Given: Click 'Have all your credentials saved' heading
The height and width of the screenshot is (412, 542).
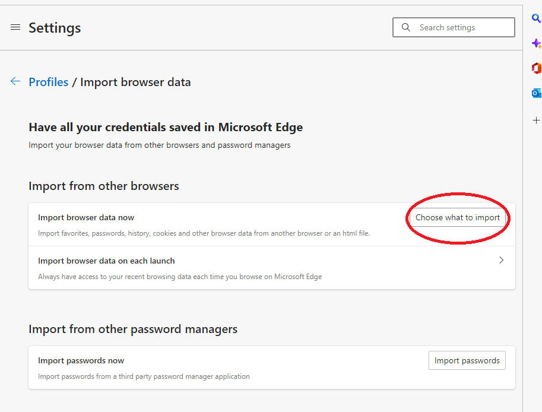Looking at the screenshot, I should (x=166, y=127).
